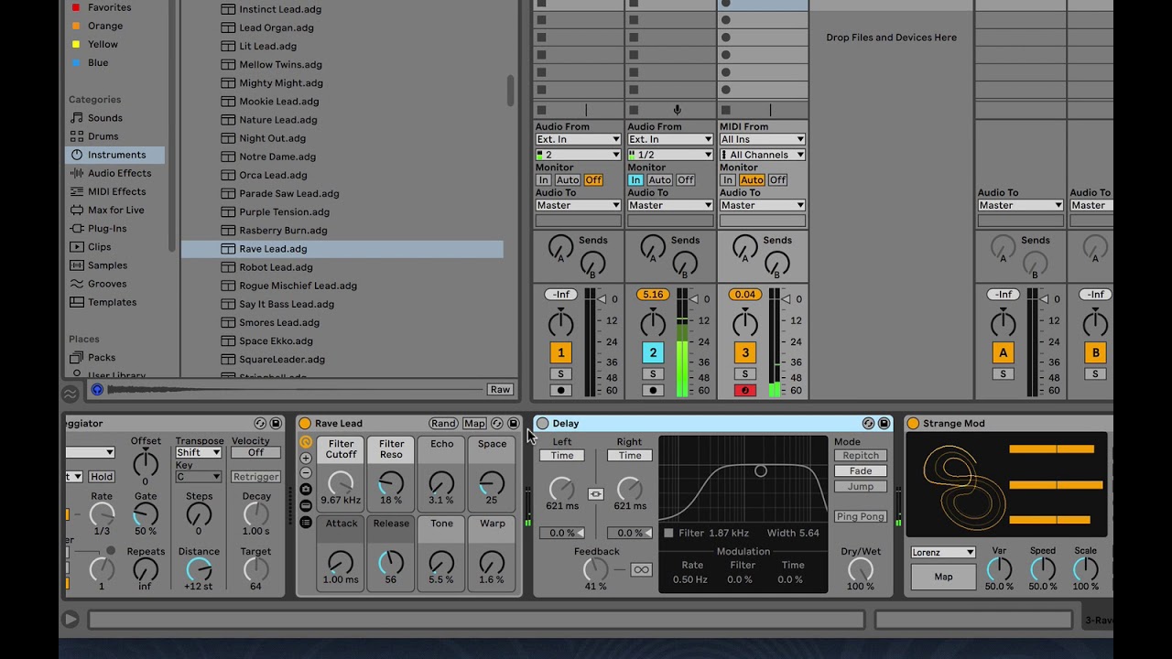Open the Drums category in the browser

pyautogui.click(x=103, y=136)
